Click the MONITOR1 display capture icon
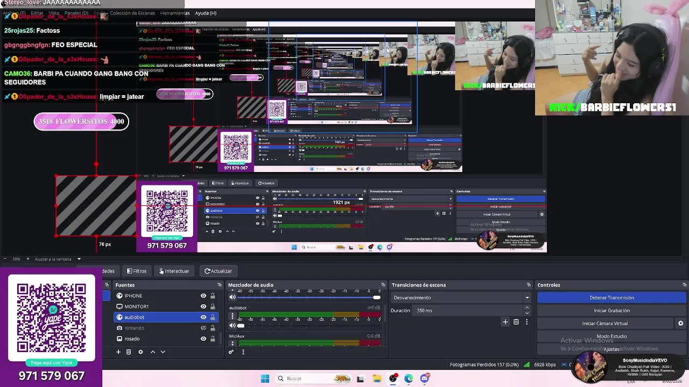 point(119,306)
